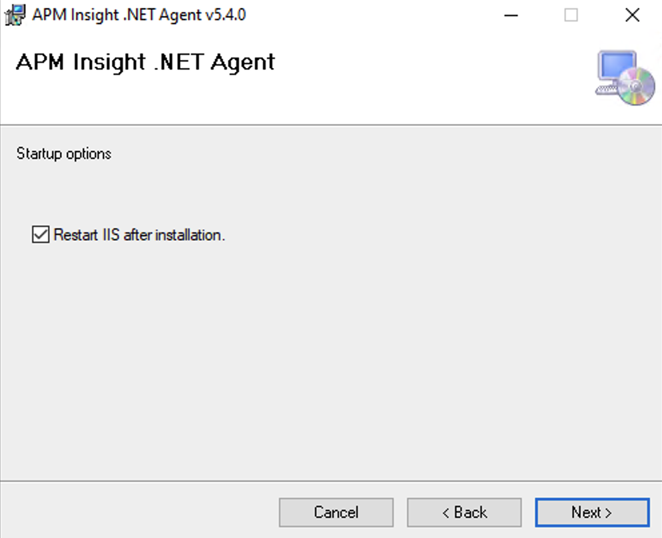
Task: Go back with the '< Back' button
Action: [x=464, y=513]
